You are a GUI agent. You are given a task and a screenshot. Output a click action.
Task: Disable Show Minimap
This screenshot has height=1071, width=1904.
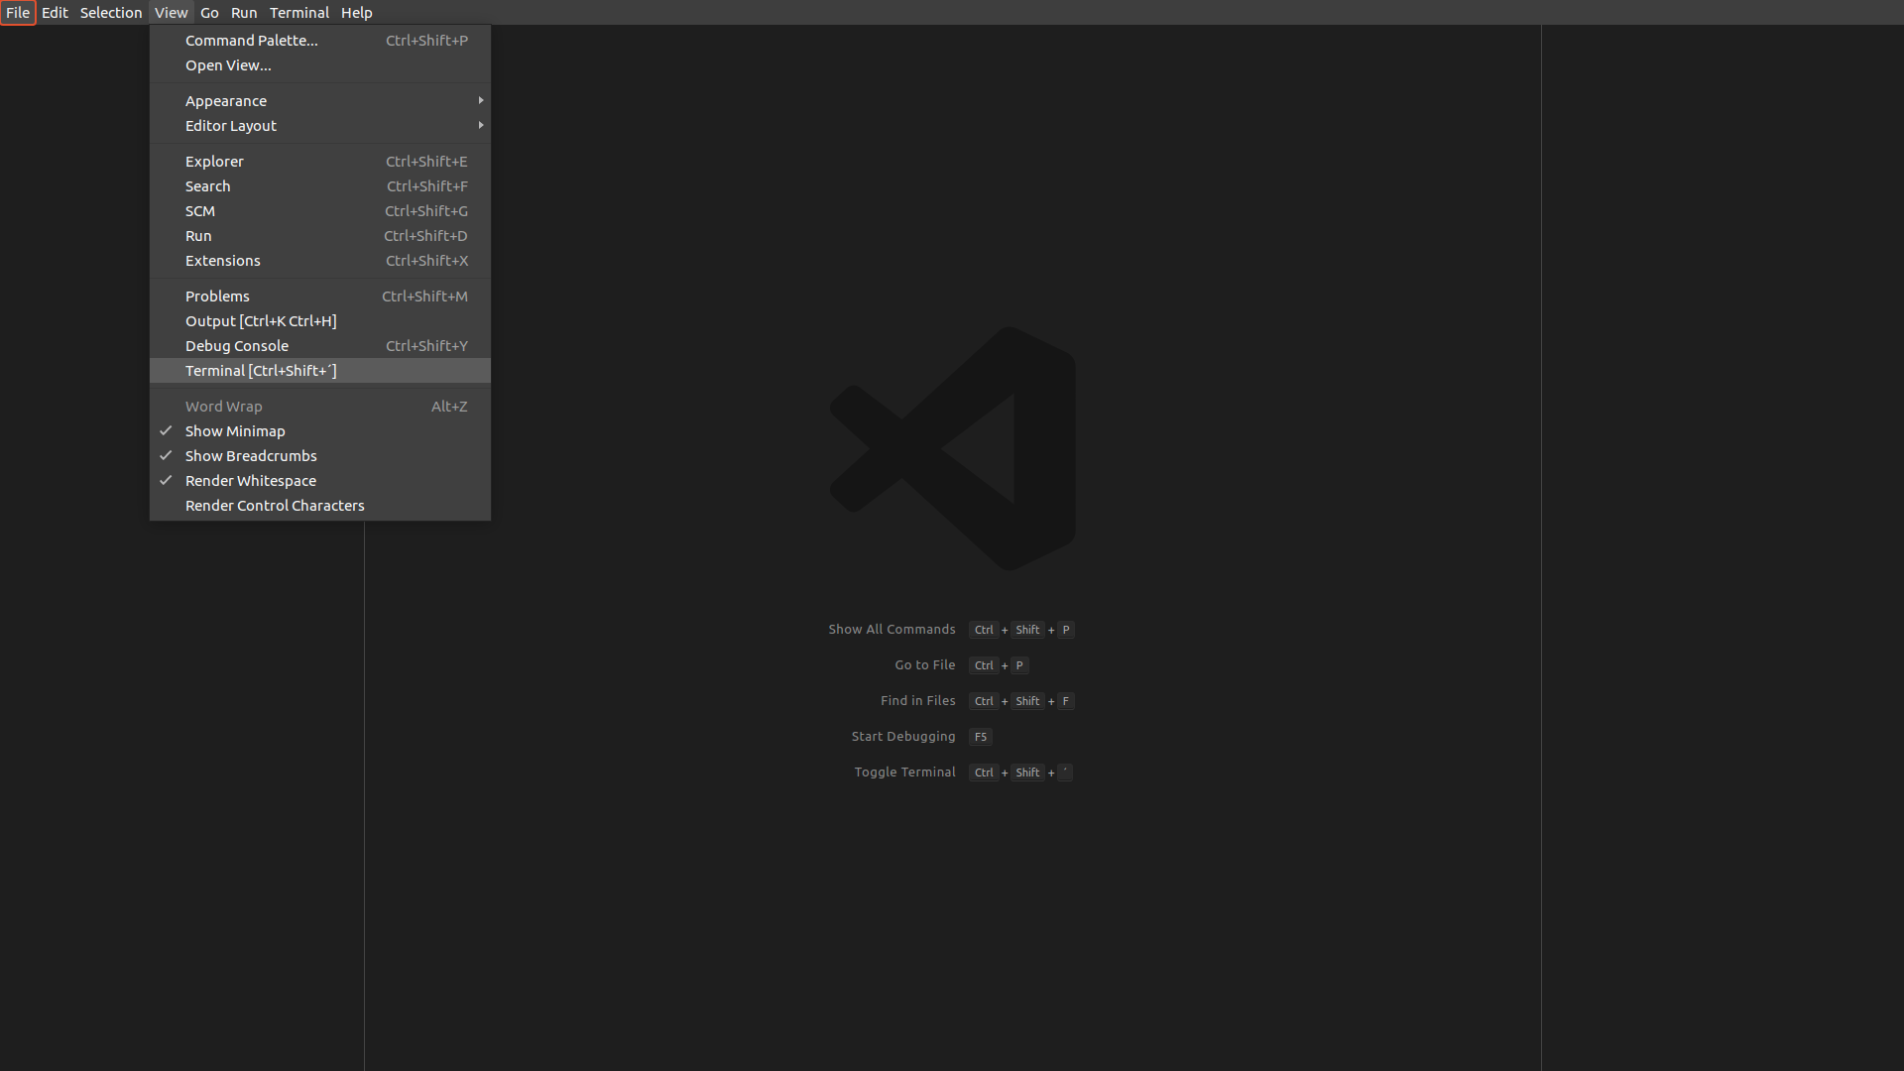(x=235, y=430)
